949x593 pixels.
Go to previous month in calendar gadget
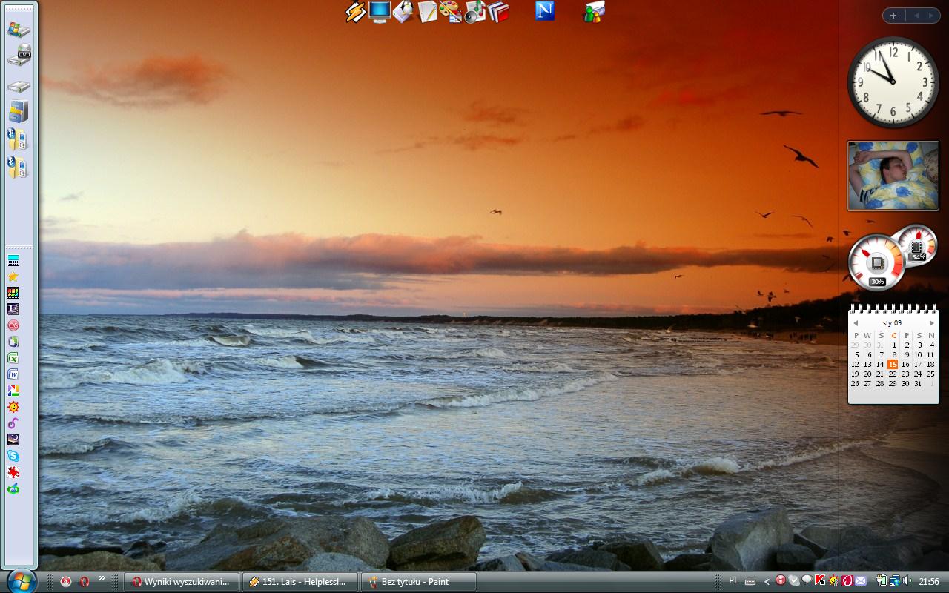855,323
